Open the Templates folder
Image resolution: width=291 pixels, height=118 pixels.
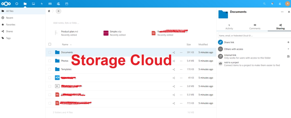click(x=66, y=69)
